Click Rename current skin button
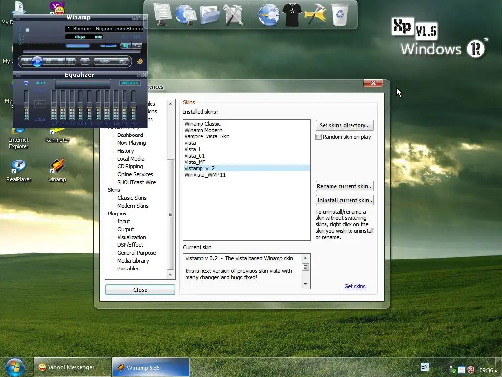Image resolution: width=502 pixels, height=377 pixels. [x=345, y=186]
